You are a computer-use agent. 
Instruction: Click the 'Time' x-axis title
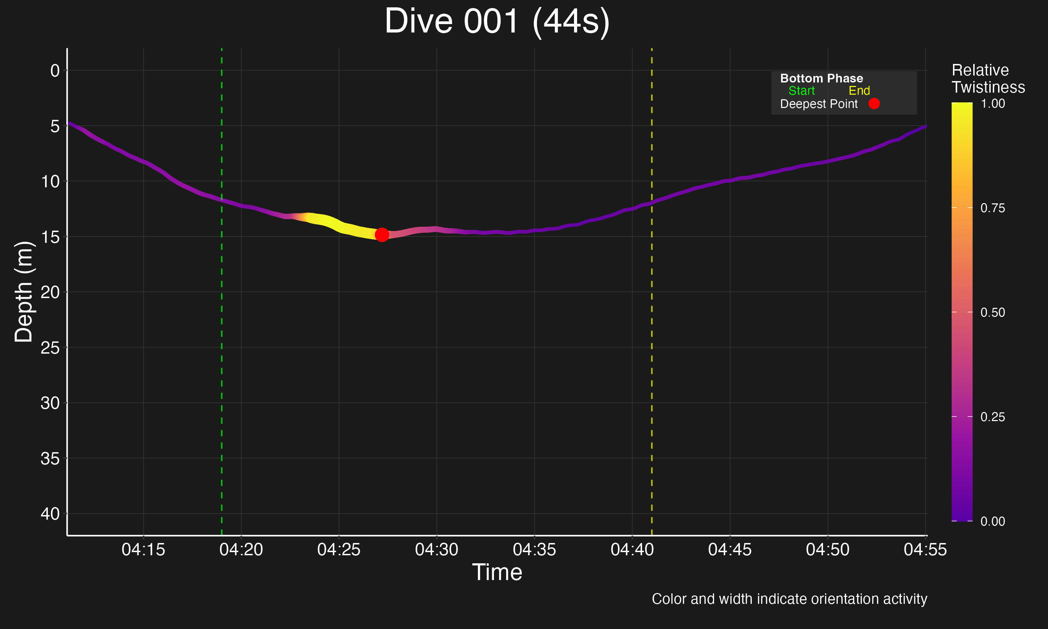tap(497, 572)
